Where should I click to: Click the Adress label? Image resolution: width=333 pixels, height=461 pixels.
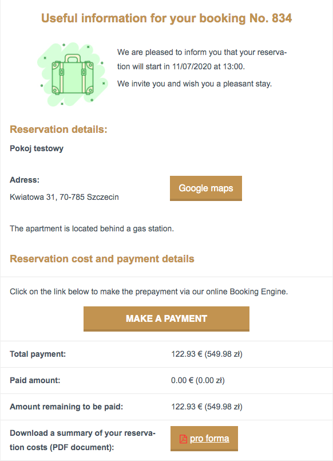coord(25,180)
